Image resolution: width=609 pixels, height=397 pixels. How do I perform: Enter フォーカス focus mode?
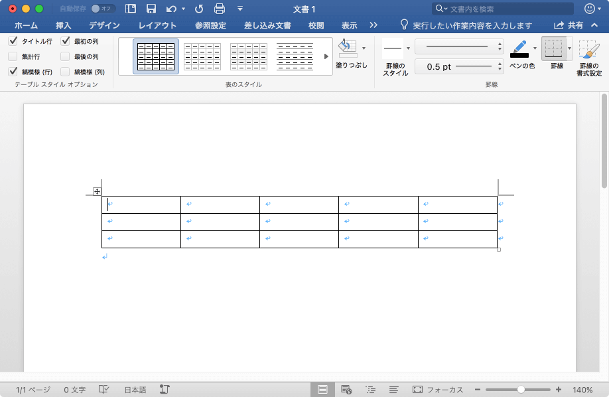(x=438, y=389)
